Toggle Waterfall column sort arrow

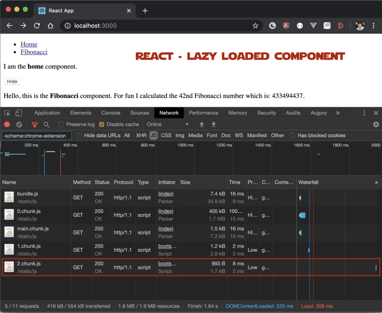tap(377, 182)
